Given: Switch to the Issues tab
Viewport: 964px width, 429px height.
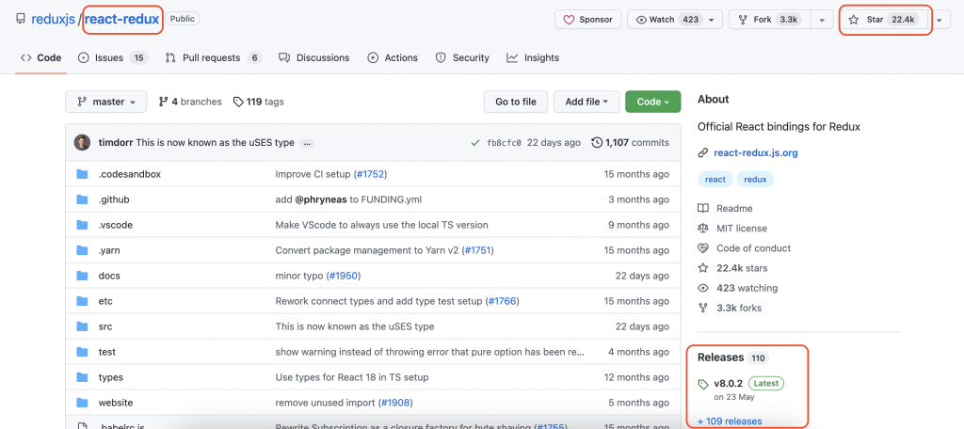Looking at the screenshot, I should click(113, 57).
